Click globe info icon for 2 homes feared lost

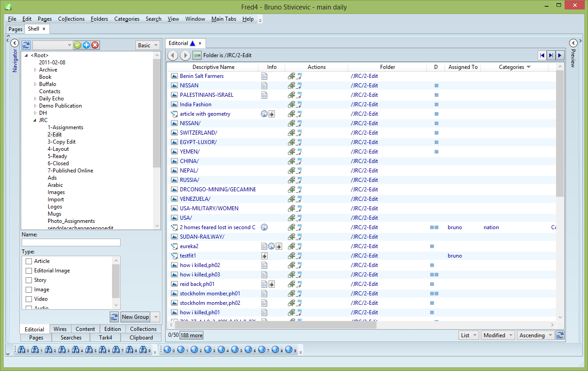265,227
